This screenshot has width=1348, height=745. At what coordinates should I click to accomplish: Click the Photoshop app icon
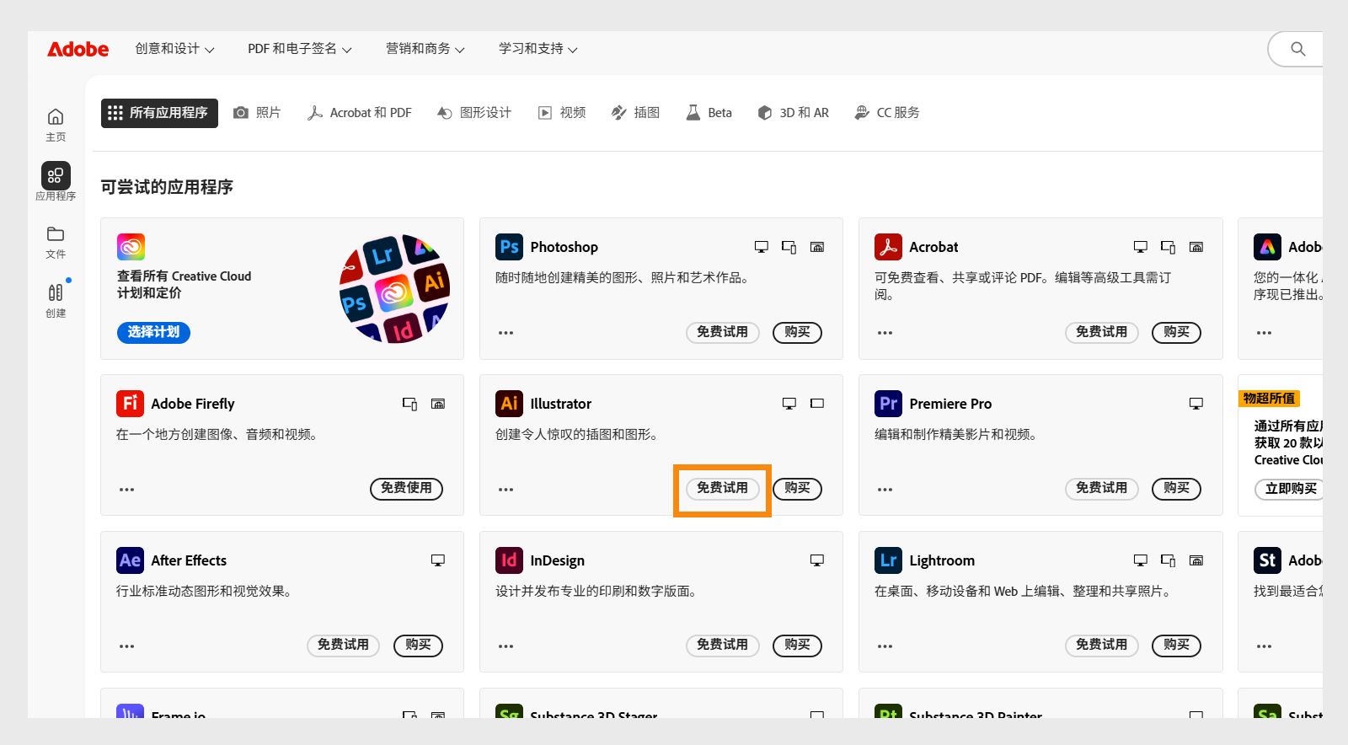pos(509,247)
